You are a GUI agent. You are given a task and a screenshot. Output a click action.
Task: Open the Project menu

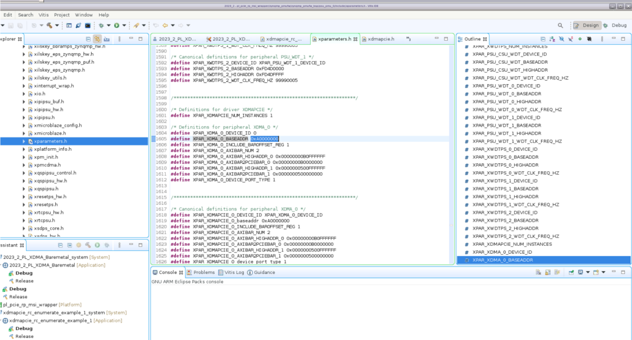click(x=62, y=15)
